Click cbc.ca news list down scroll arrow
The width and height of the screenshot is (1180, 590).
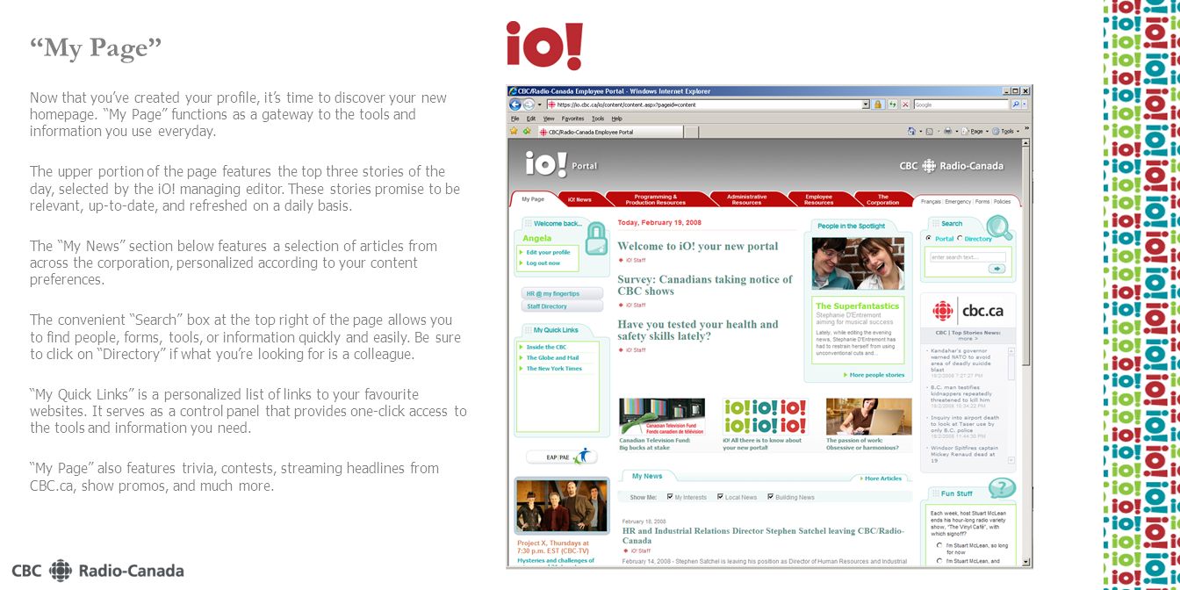pos(1011,459)
